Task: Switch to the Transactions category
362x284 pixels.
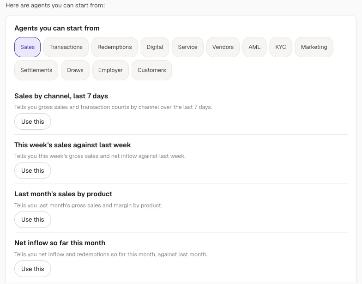Action: pos(66,47)
